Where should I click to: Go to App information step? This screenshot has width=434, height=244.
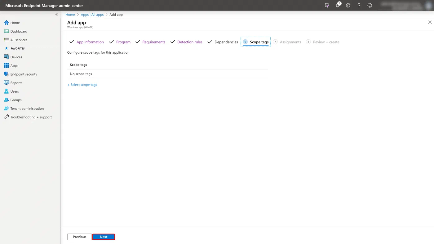[x=86, y=42]
